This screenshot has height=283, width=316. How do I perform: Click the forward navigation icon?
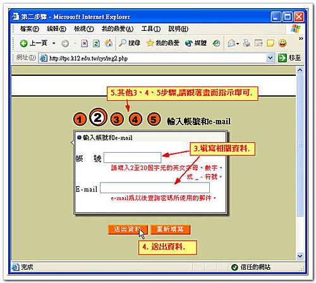pyautogui.click(x=65, y=44)
